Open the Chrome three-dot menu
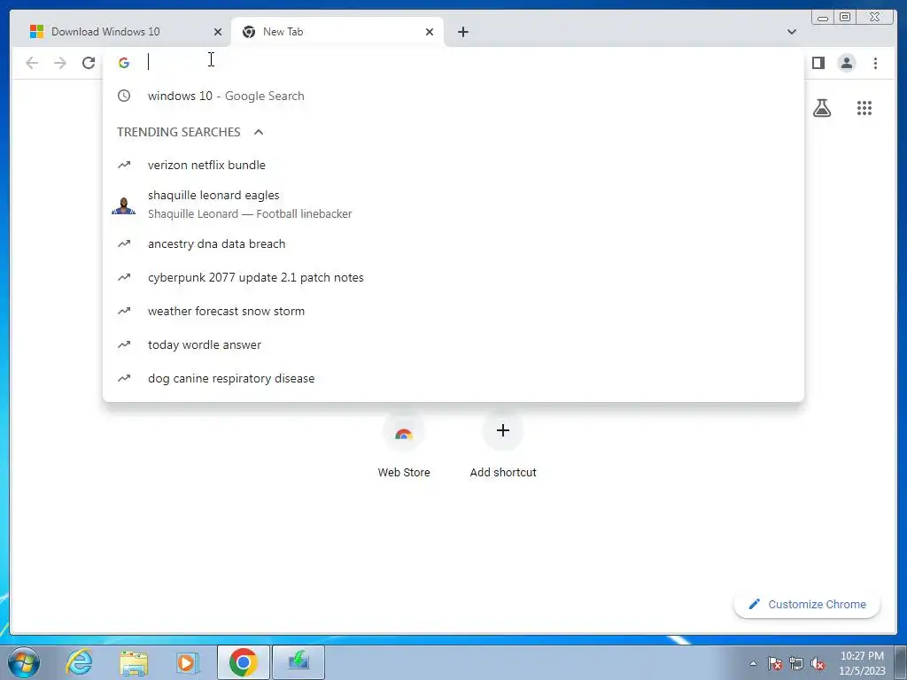The width and height of the screenshot is (907, 680). coord(875,63)
